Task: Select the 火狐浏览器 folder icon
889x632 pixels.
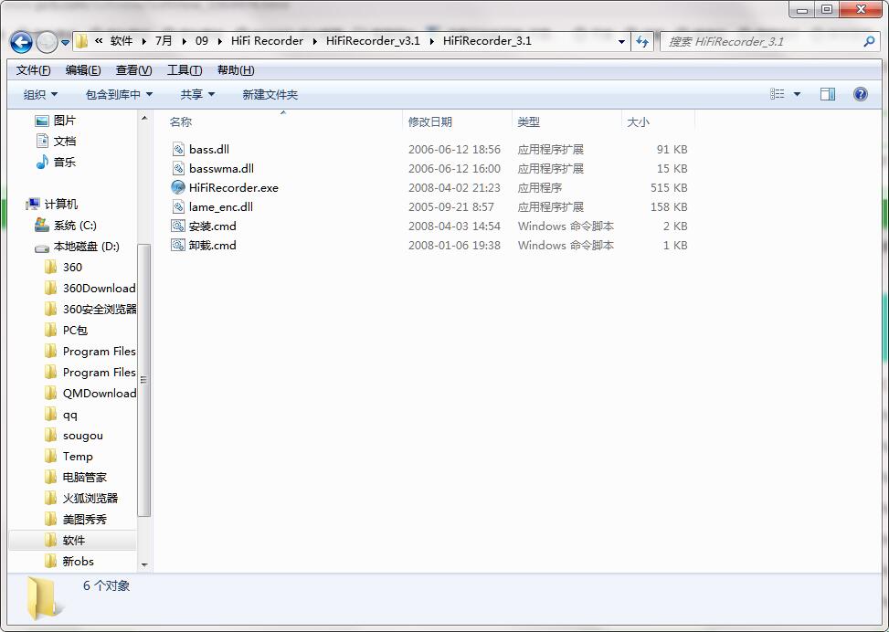Action: [50, 498]
